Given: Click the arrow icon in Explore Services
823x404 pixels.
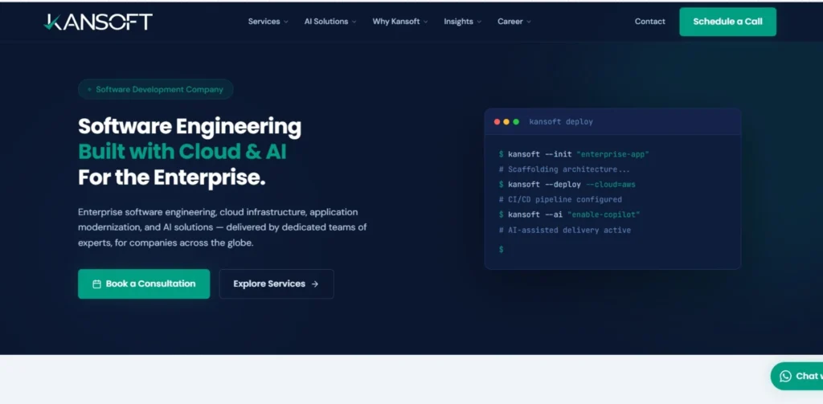Looking at the screenshot, I should (x=315, y=284).
